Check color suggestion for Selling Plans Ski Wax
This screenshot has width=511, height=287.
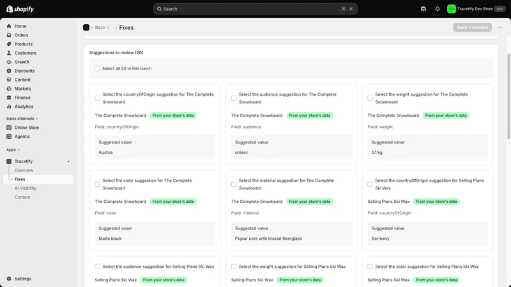(370, 267)
